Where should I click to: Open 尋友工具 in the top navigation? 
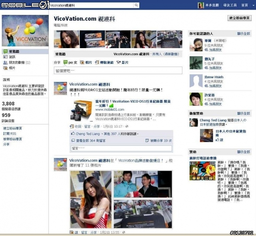pos(230,5)
